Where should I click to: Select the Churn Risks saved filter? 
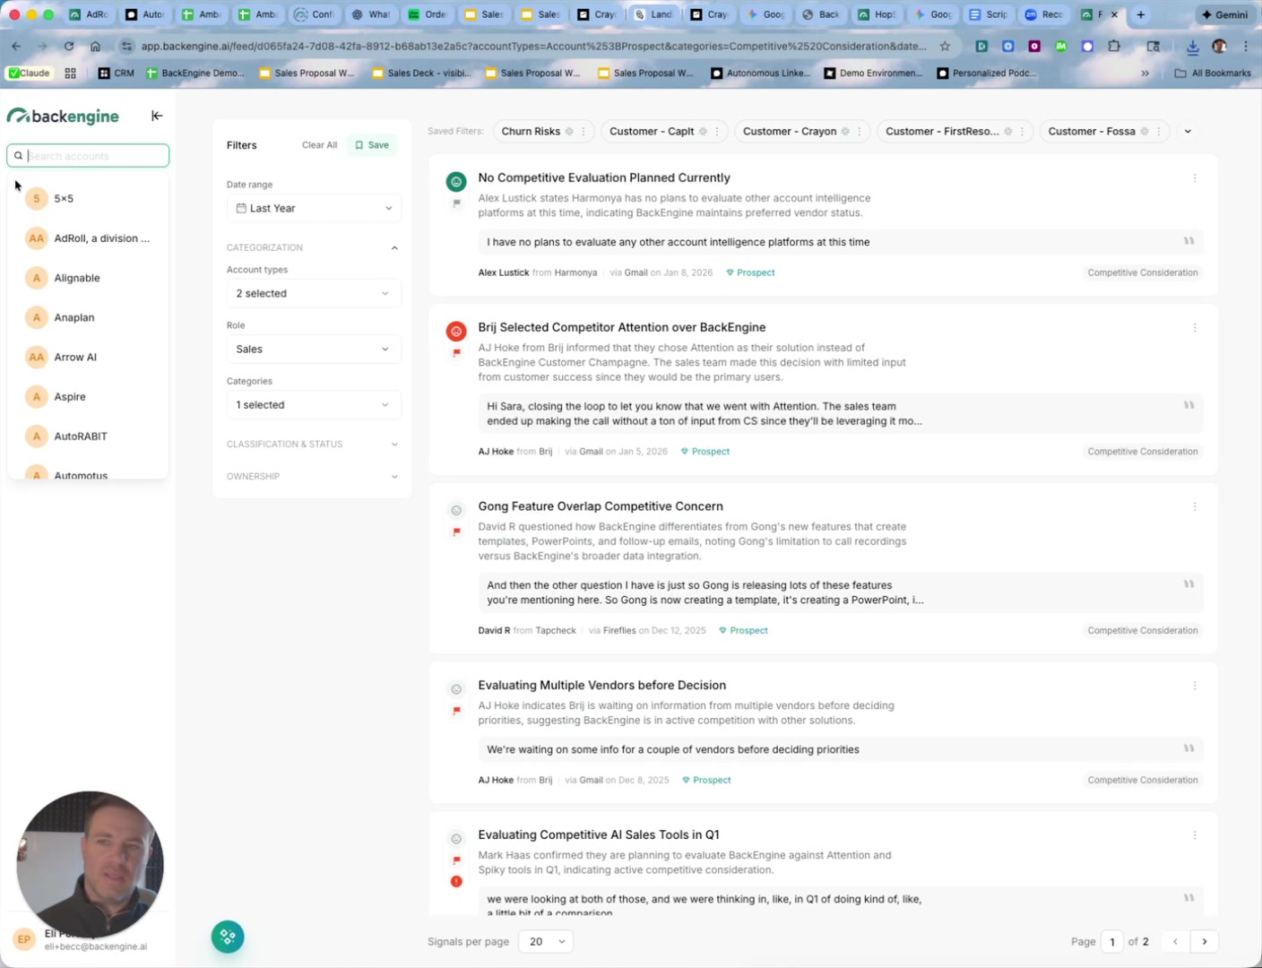click(x=531, y=132)
